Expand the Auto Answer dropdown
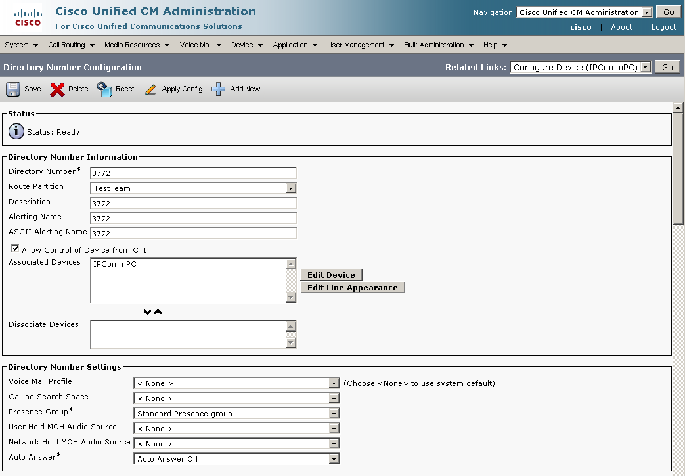 click(x=334, y=459)
